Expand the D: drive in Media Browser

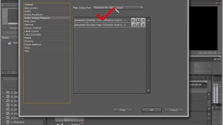pyautogui.click(x=3, y=97)
